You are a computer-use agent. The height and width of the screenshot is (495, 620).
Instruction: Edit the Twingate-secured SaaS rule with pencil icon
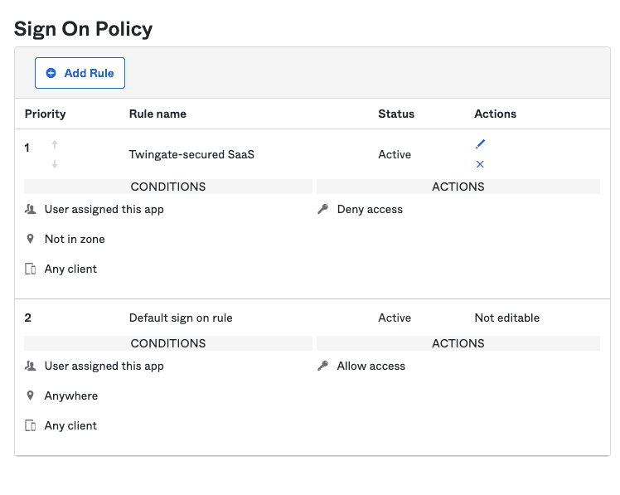(x=480, y=144)
